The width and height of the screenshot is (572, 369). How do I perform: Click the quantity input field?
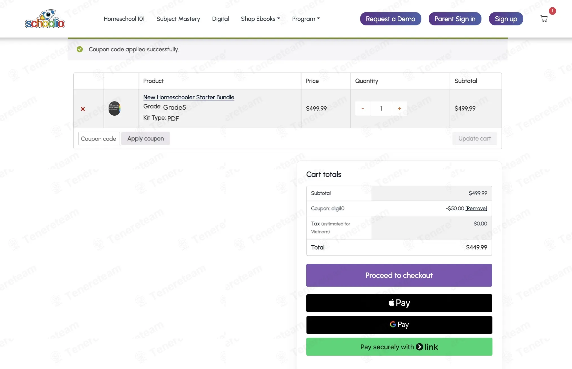click(x=381, y=108)
